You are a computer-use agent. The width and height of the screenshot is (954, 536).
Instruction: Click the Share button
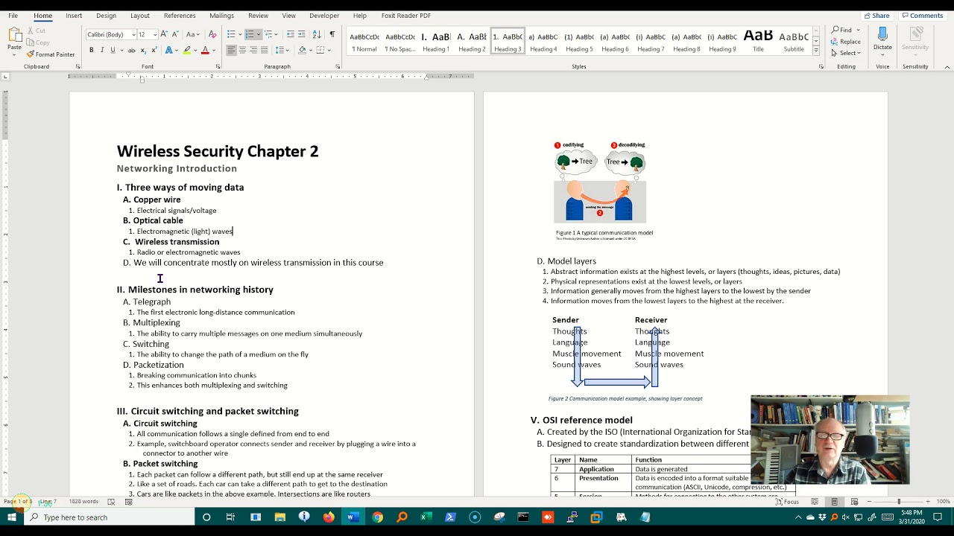pos(876,16)
